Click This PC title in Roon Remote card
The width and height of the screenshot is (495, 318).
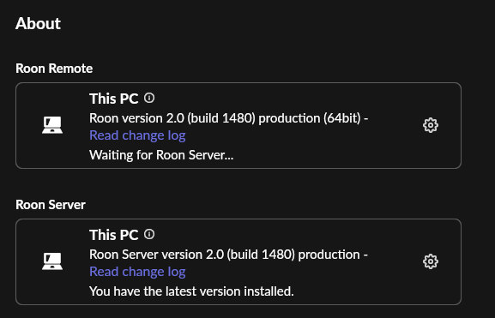click(113, 99)
